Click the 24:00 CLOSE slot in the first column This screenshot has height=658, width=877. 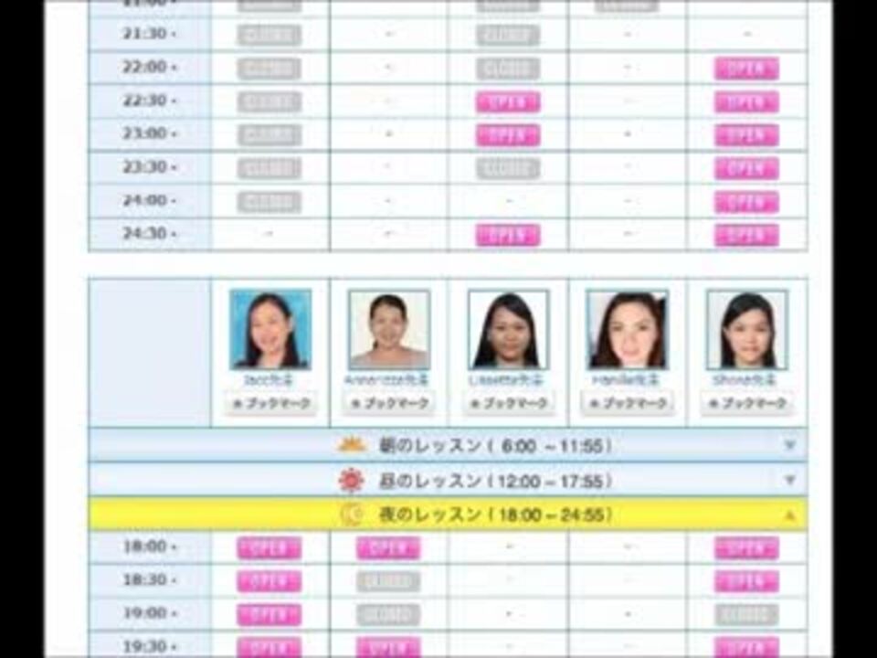[x=269, y=201]
